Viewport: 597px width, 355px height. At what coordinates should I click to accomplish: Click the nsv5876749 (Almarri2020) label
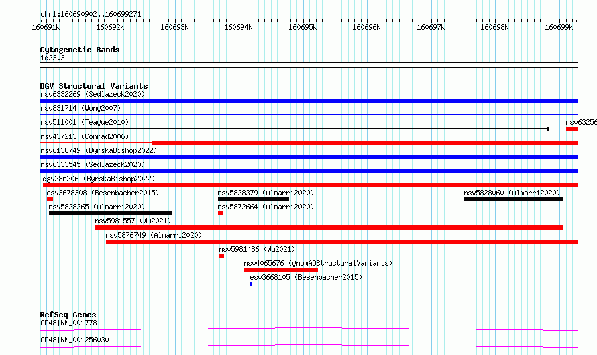154,235
